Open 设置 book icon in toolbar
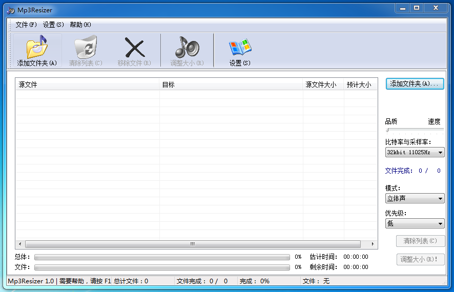 240,47
